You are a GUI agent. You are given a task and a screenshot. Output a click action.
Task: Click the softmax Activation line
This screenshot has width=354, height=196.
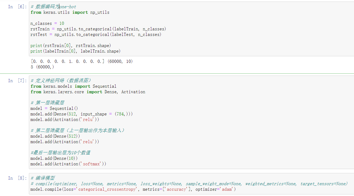pos(68,164)
